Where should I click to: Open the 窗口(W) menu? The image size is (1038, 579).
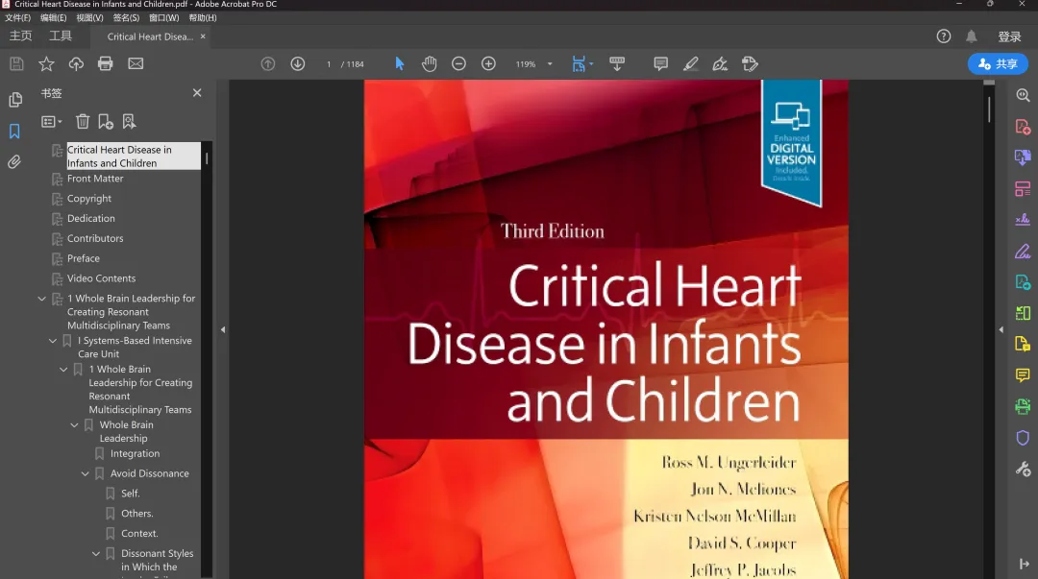163,18
